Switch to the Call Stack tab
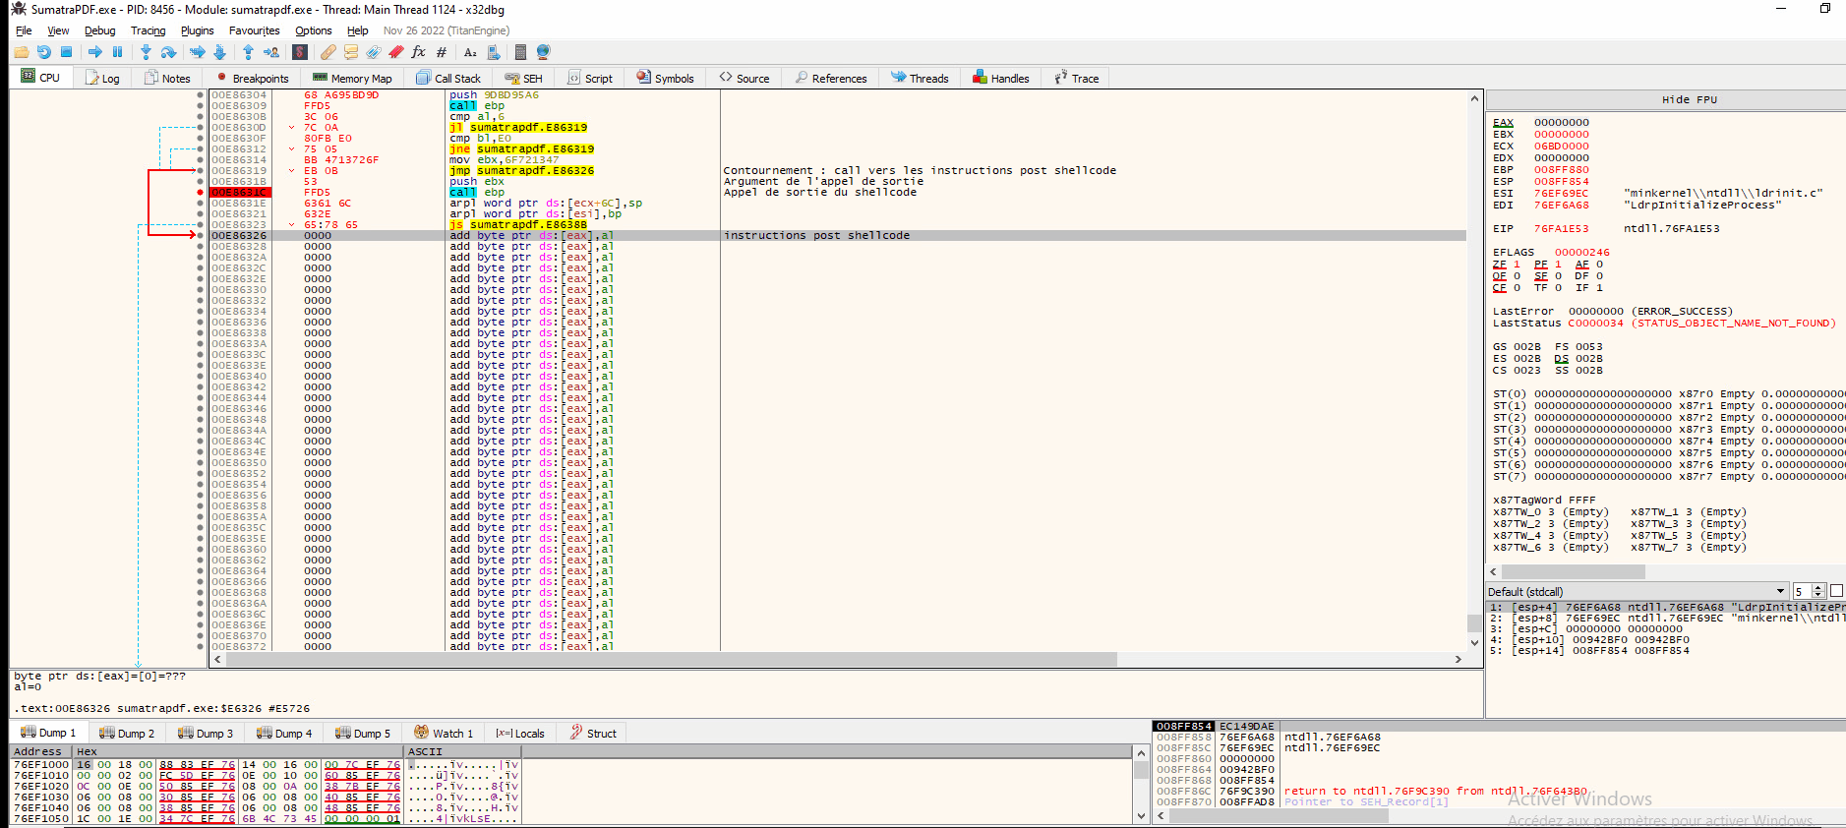This screenshot has width=1846, height=828. 448,78
